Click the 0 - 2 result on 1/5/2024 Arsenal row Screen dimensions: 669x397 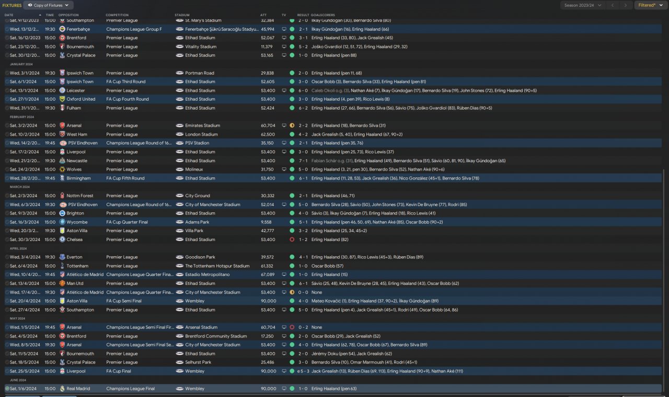pos(303,327)
